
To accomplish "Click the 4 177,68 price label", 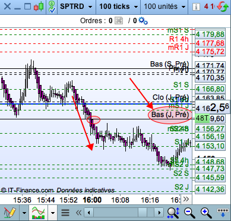I will (210, 43).
